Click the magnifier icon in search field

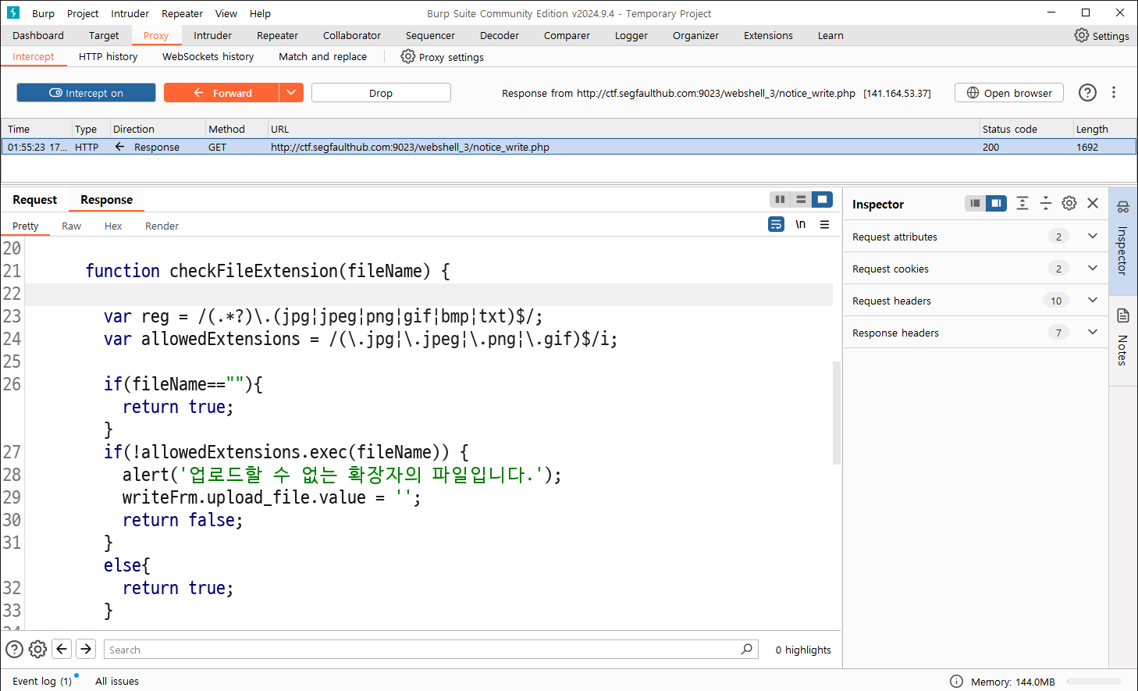(x=747, y=649)
